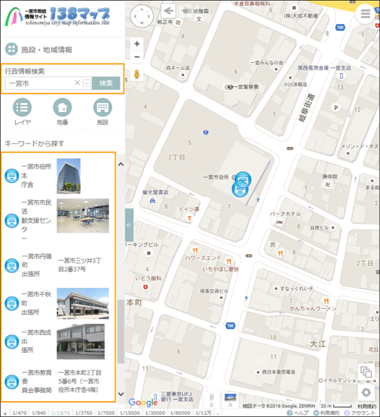Open the ヘルプ help link
Image resolution: width=380 pixels, height=417 pixels.
pos(298,413)
